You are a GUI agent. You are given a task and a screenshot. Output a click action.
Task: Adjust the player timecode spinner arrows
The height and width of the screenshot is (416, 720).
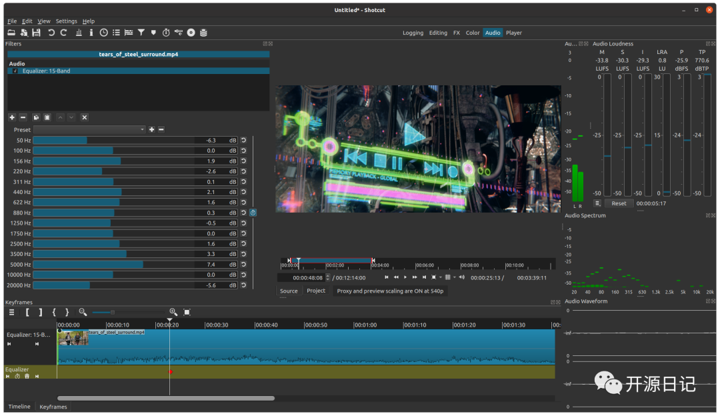(x=327, y=278)
